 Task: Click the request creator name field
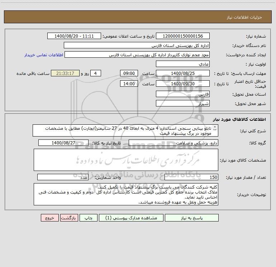pos(137,54)
